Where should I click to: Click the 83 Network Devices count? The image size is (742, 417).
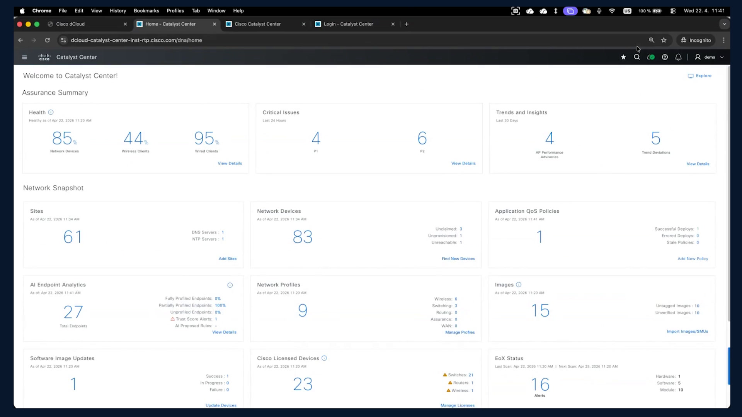point(303,237)
